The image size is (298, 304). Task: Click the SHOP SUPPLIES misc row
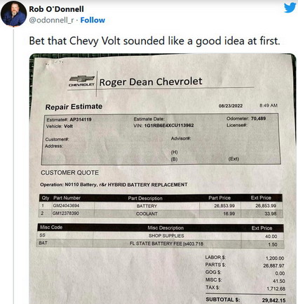point(161,236)
